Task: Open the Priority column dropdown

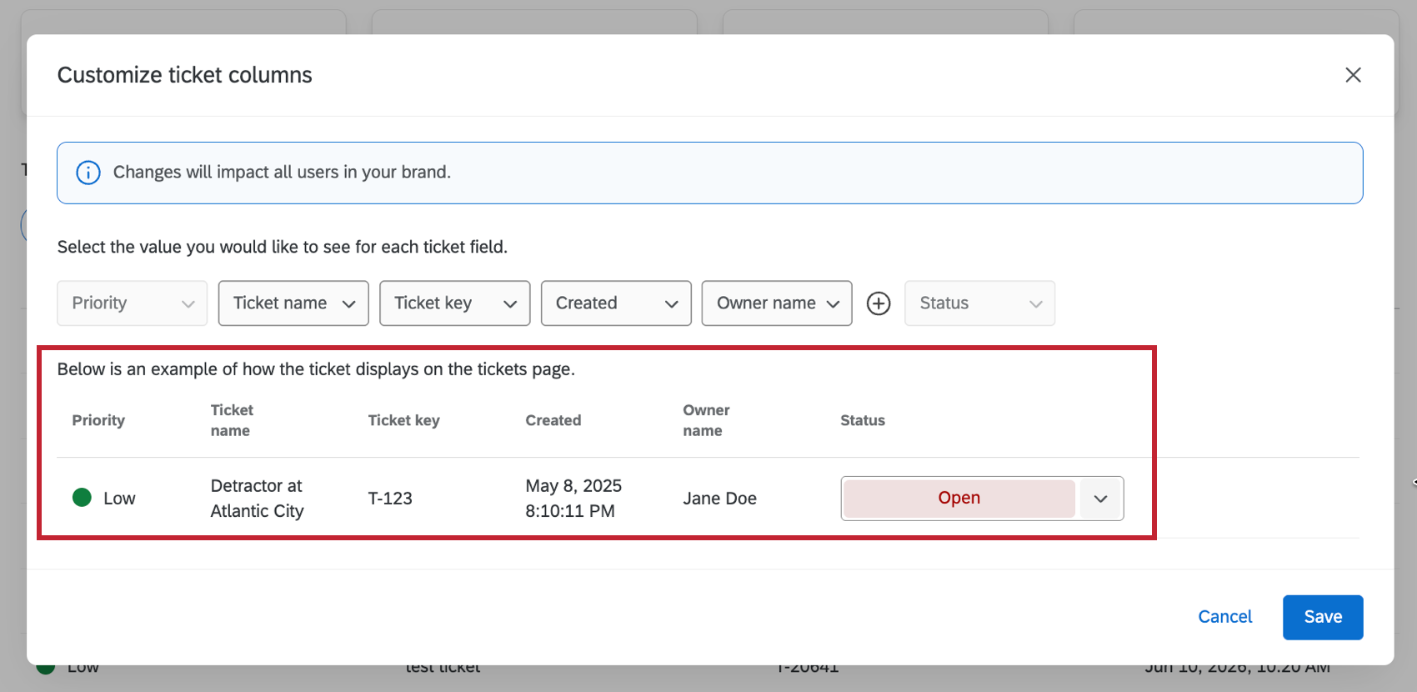Action: pos(133,303)
